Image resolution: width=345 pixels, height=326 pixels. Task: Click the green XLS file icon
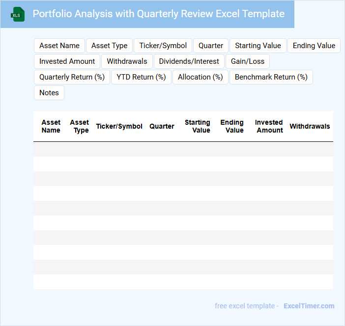pyautogui.click(x=18, y=14)
